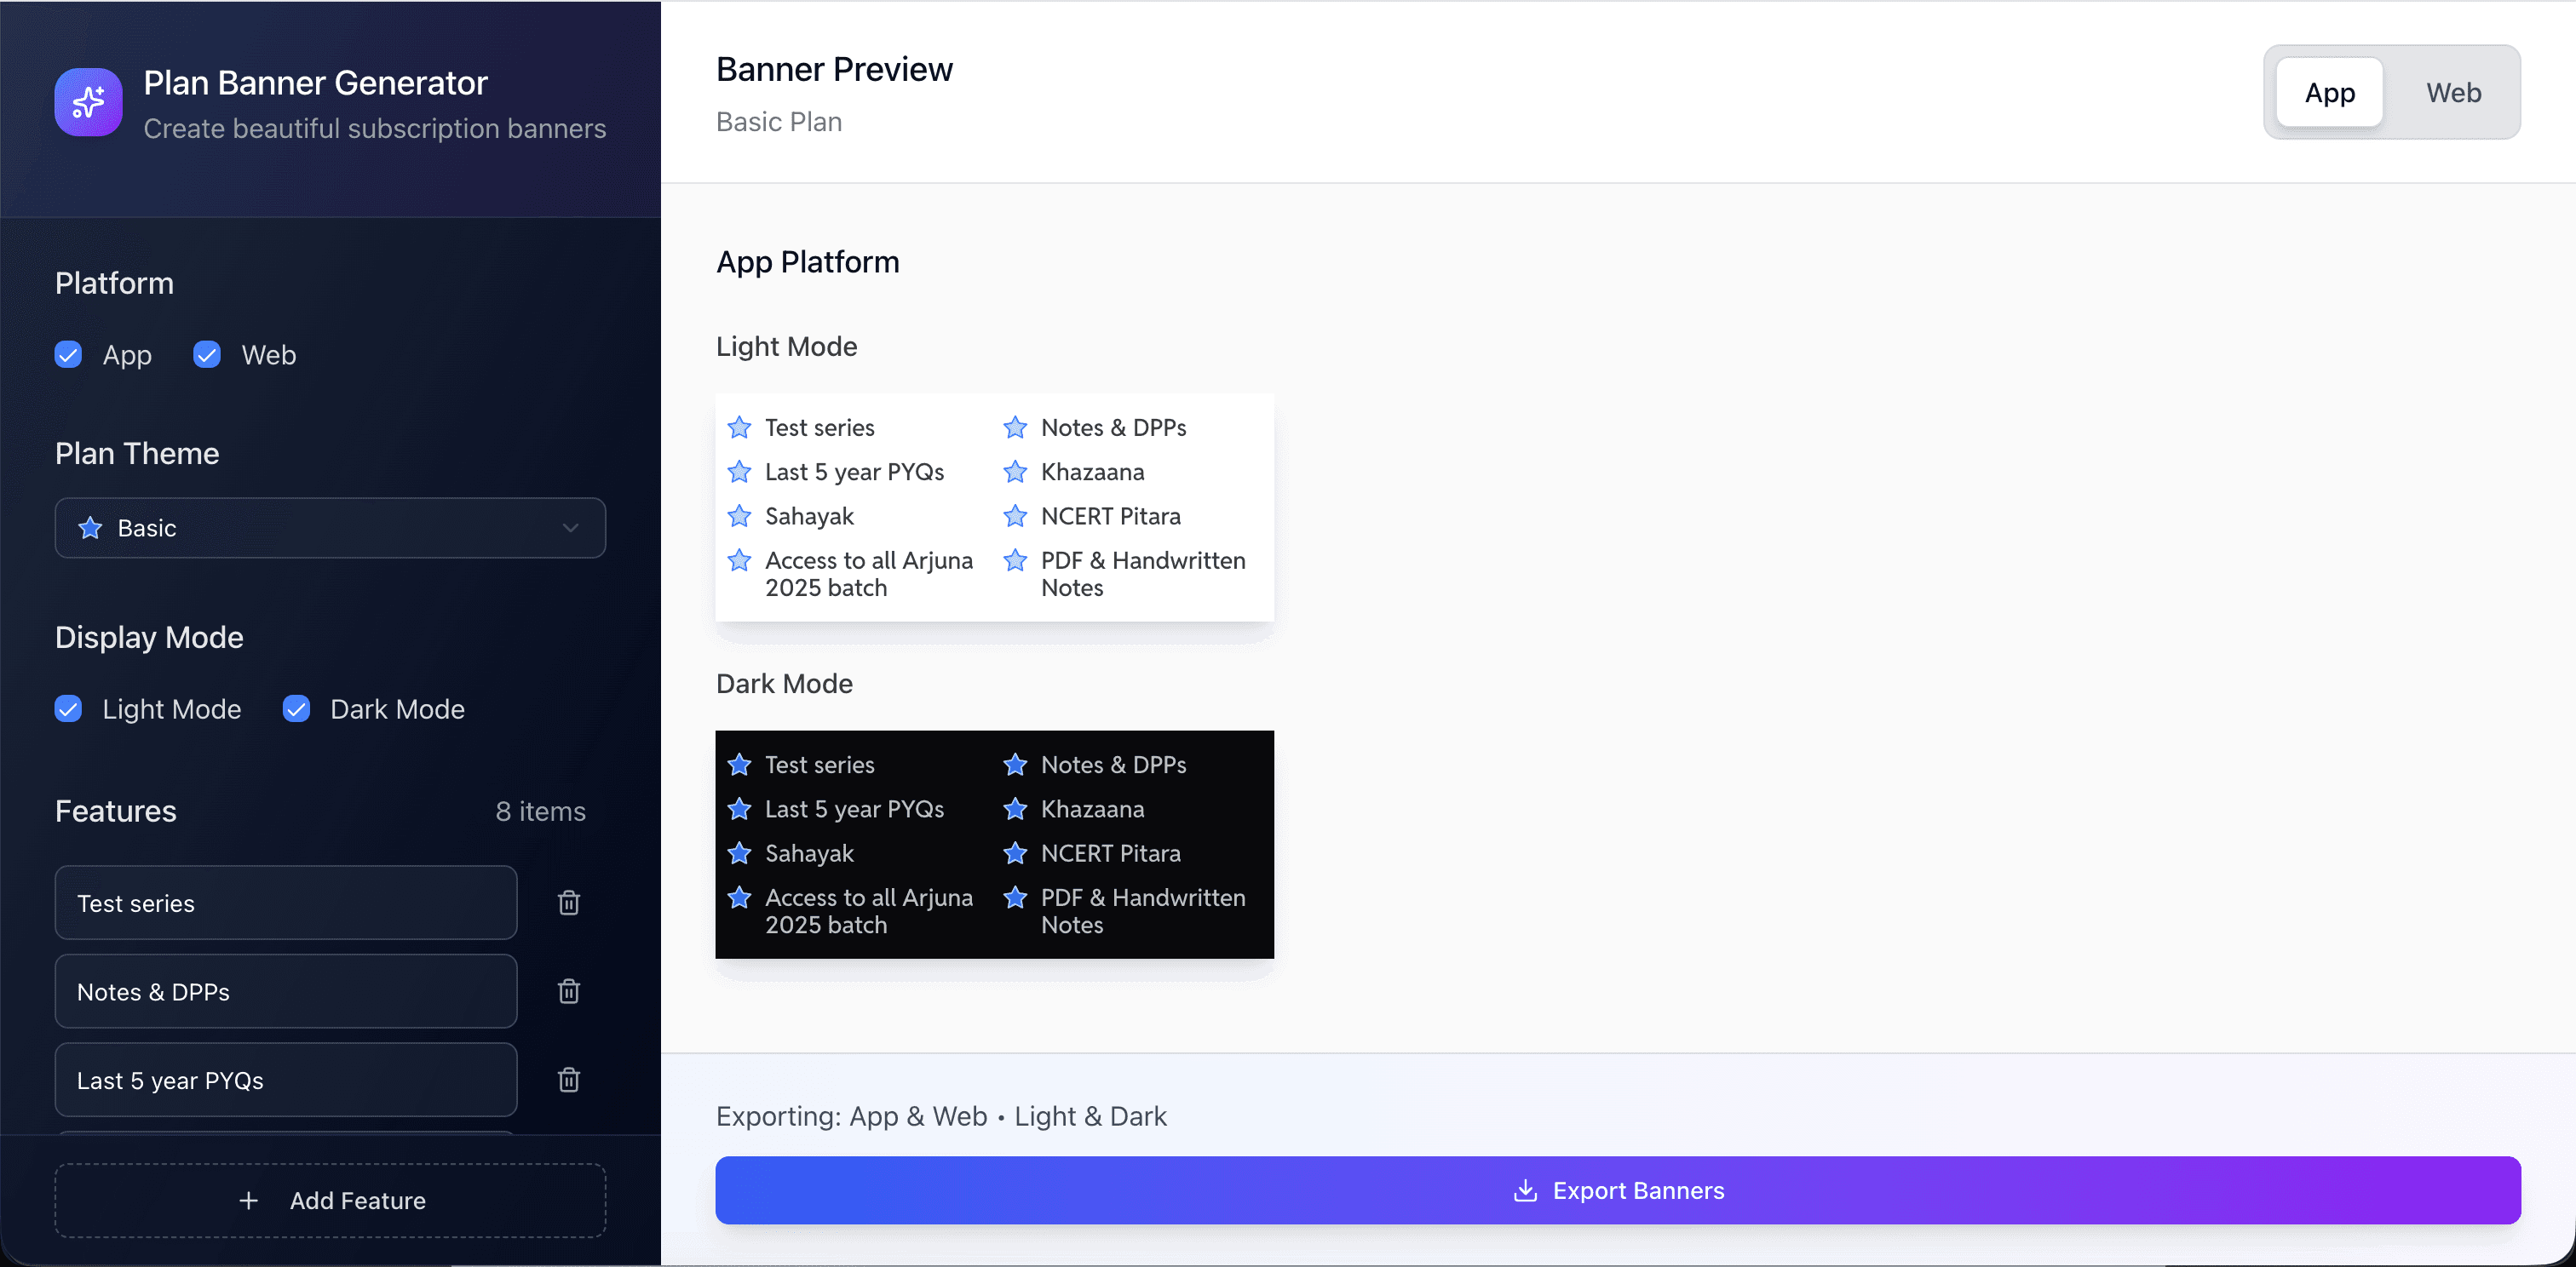
Task: Click the star icon in Plan Theme dropdown
Action: point(90,528)
